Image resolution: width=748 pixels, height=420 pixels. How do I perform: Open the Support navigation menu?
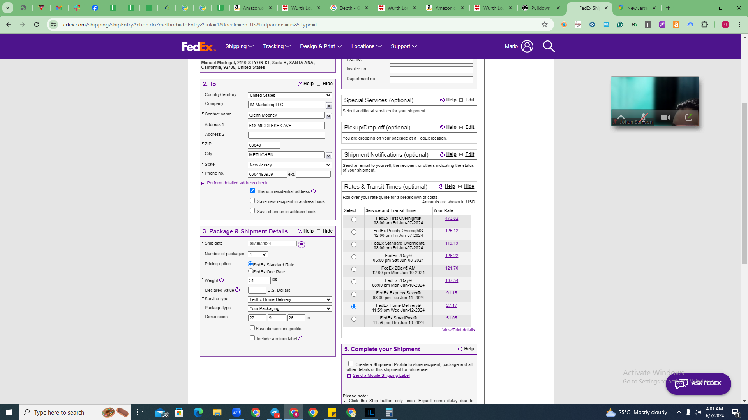[x=404, y=46]
